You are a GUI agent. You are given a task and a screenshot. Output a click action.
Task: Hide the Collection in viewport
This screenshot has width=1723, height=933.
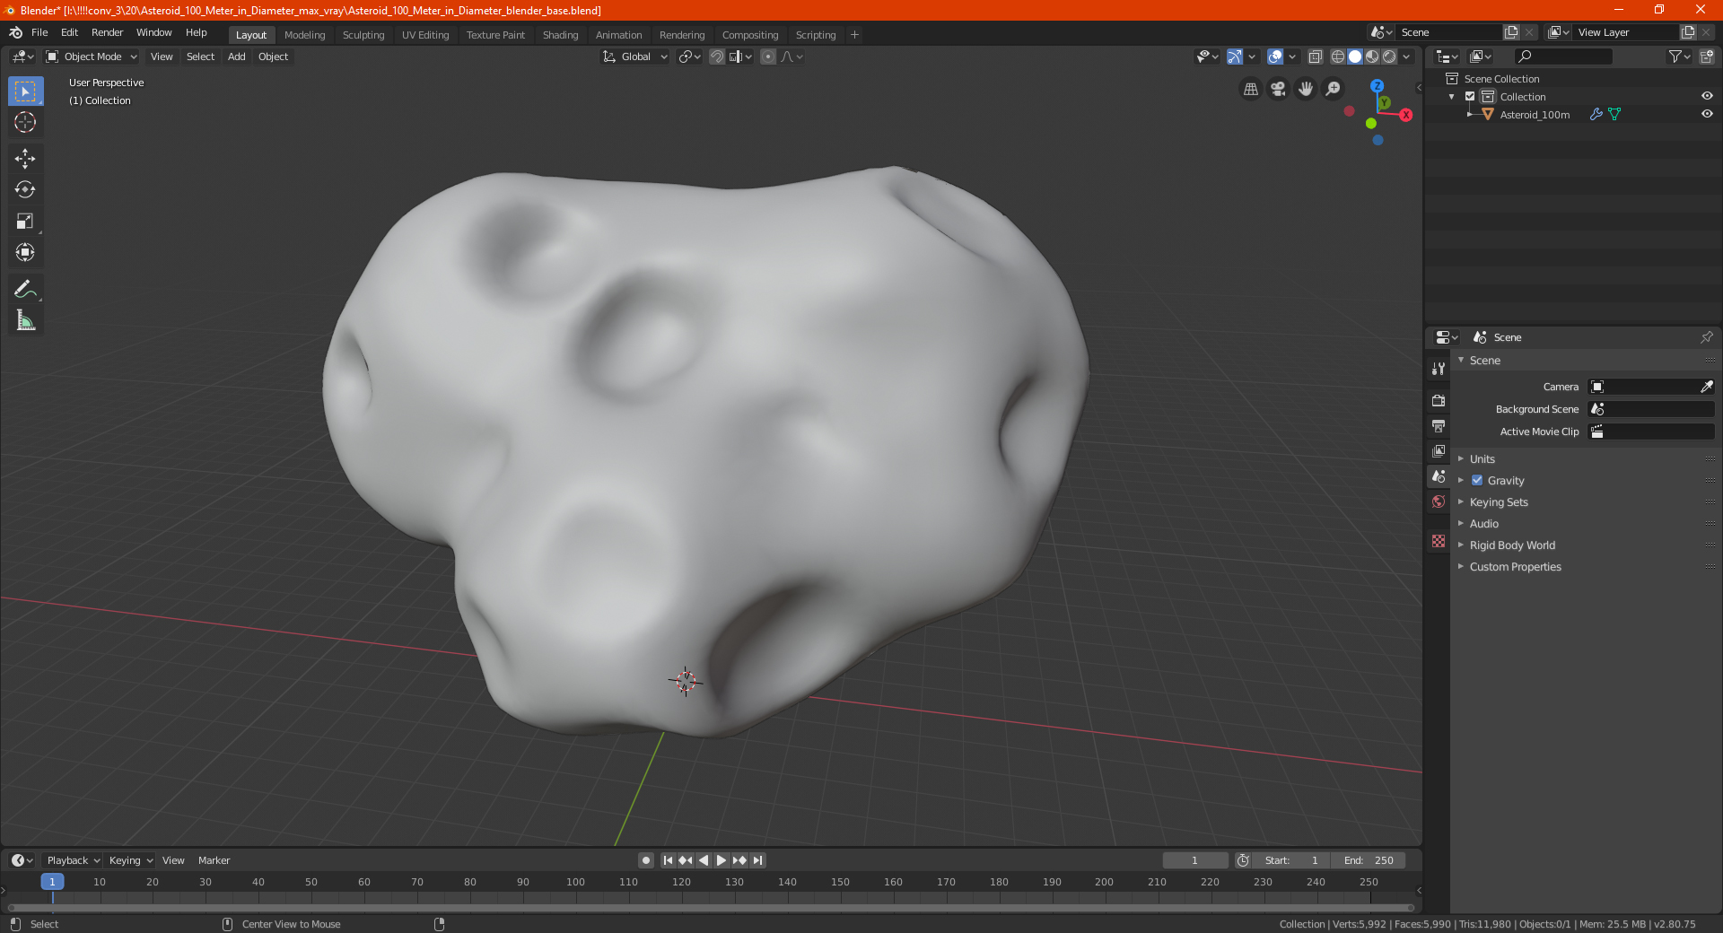tap(1706, 96)
